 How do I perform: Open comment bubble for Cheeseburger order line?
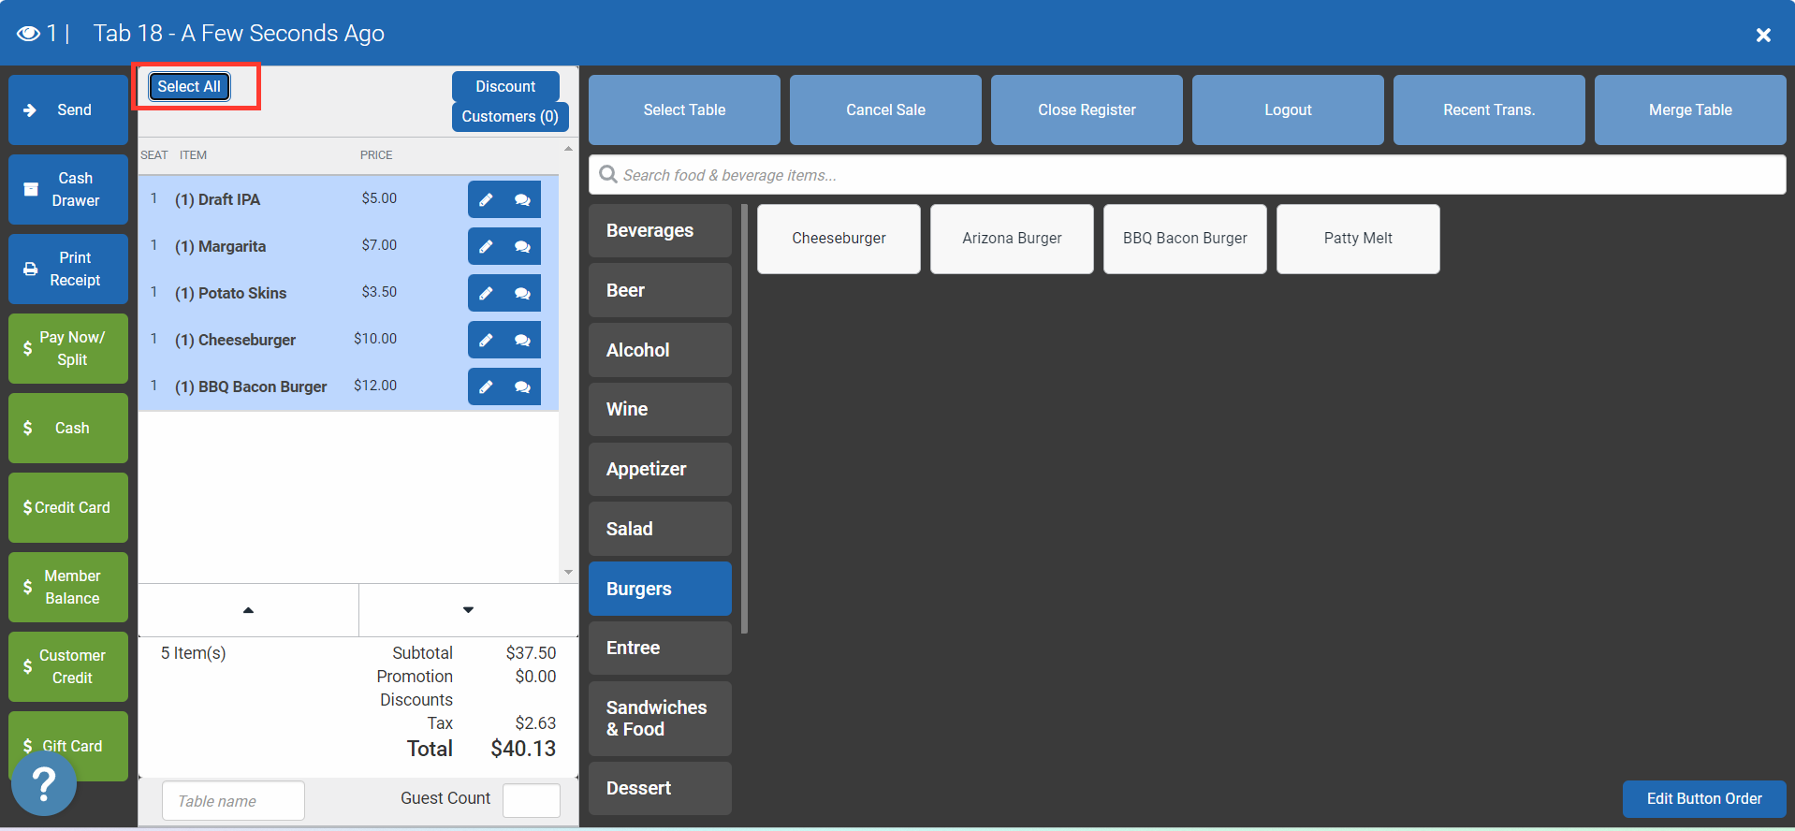522,340
